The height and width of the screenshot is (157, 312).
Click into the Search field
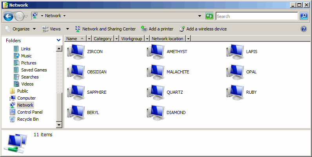click(x=257, y=16)
